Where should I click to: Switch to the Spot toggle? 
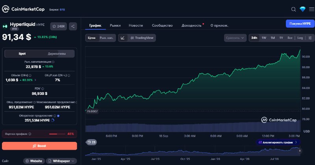pos(22,54)
